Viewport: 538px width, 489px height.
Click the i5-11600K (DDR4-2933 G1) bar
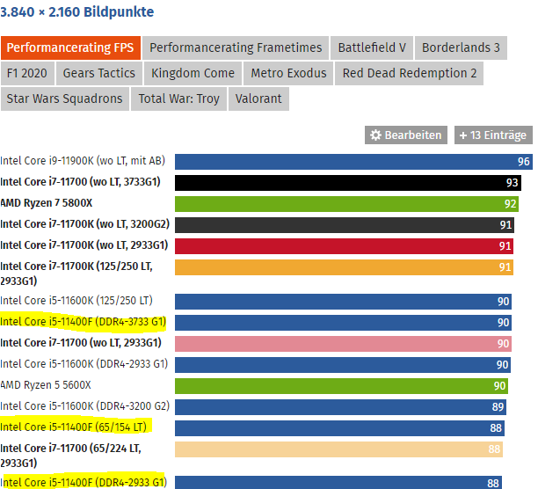(343, 365)
